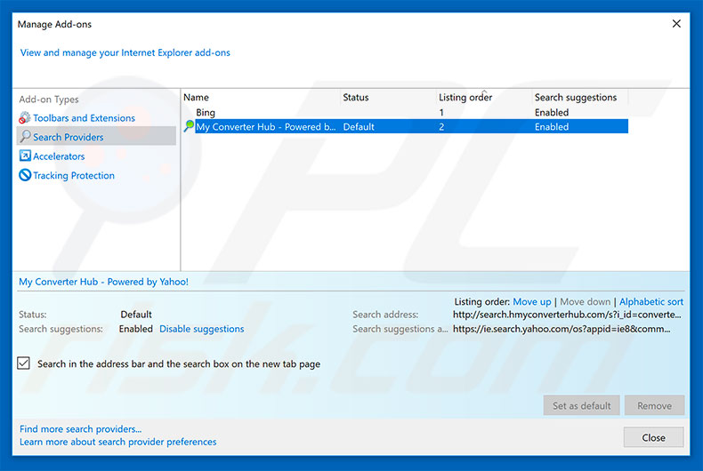This screenshot has height=471, width=703.
Task: Click View and manage your add-ons heading
Action: 125,52
